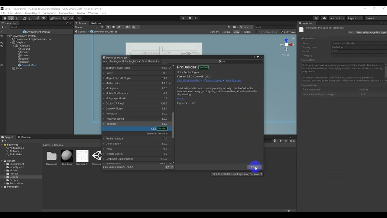The width and height of the screenshot is (387, 218).
Task: Open View documentation link
Action: 188,80
